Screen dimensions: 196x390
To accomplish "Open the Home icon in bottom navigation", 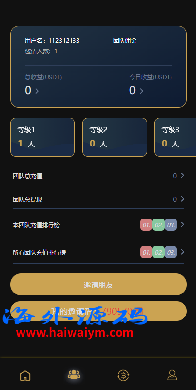I will 25,375.
